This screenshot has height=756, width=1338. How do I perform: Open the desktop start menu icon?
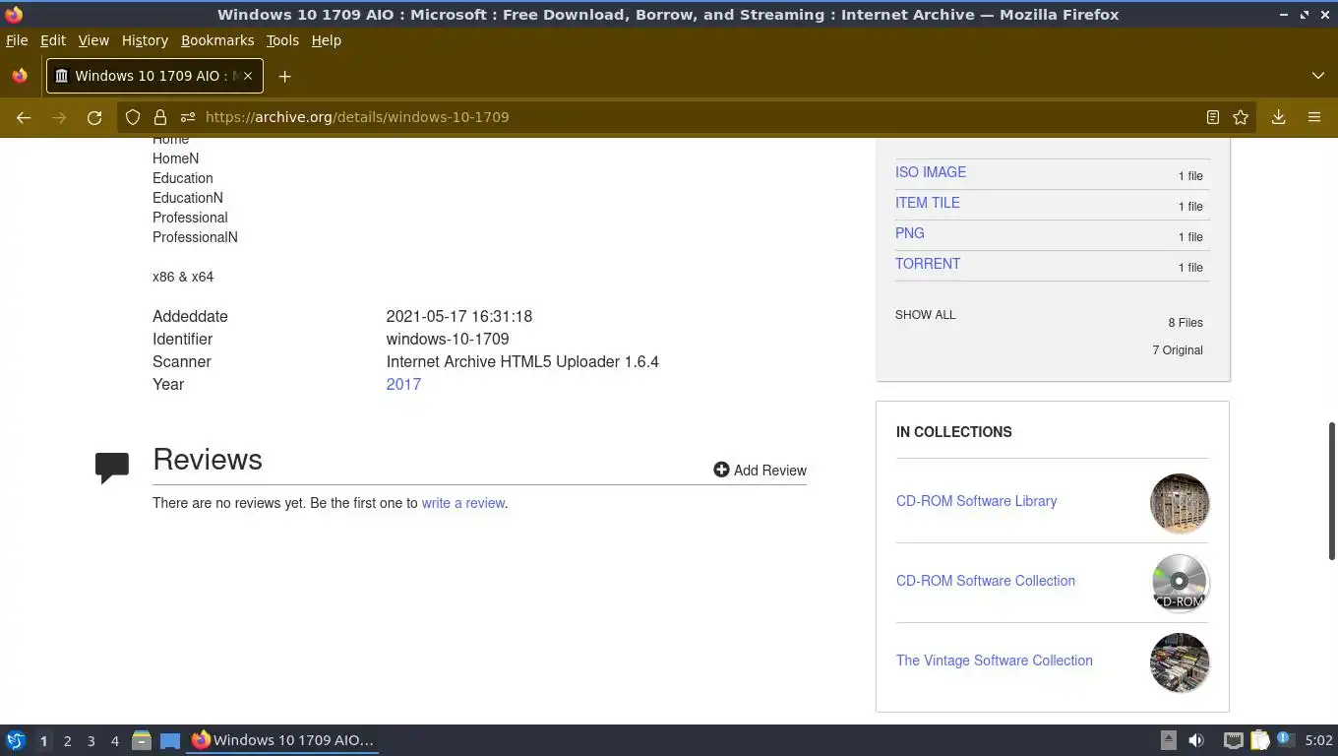pos(16,740)
